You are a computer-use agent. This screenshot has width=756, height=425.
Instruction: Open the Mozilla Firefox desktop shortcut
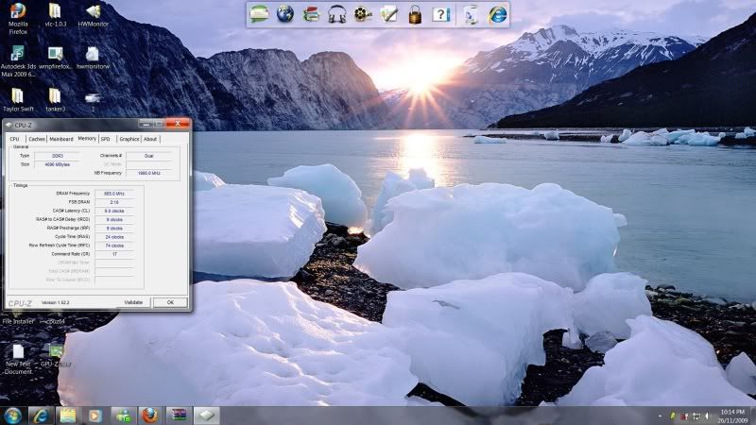click(17, 18)
